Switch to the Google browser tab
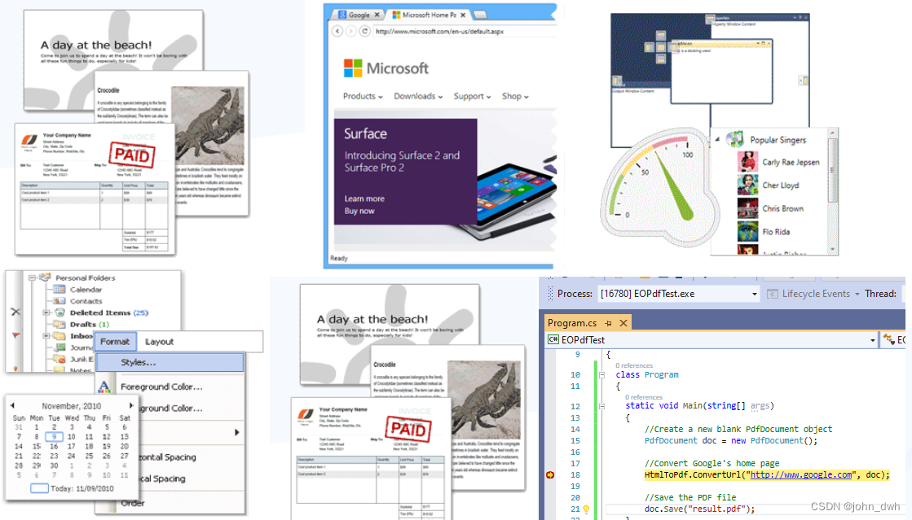The width and height of the screenshot is (912, 520). point(356,14)
